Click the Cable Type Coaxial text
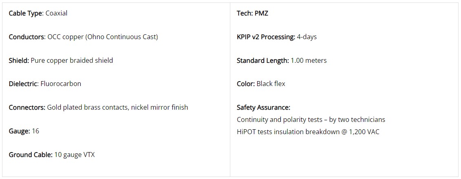Screen dimensions: 461x179 [38, 13]
